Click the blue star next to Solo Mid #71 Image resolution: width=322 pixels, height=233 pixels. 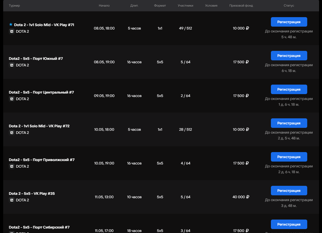tap(11, 24)
